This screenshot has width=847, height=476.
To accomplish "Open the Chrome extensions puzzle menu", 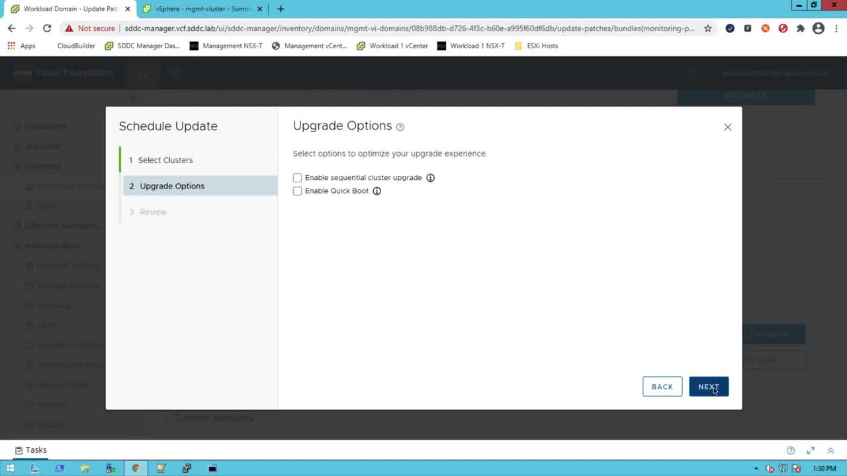I will click(801, 28).
